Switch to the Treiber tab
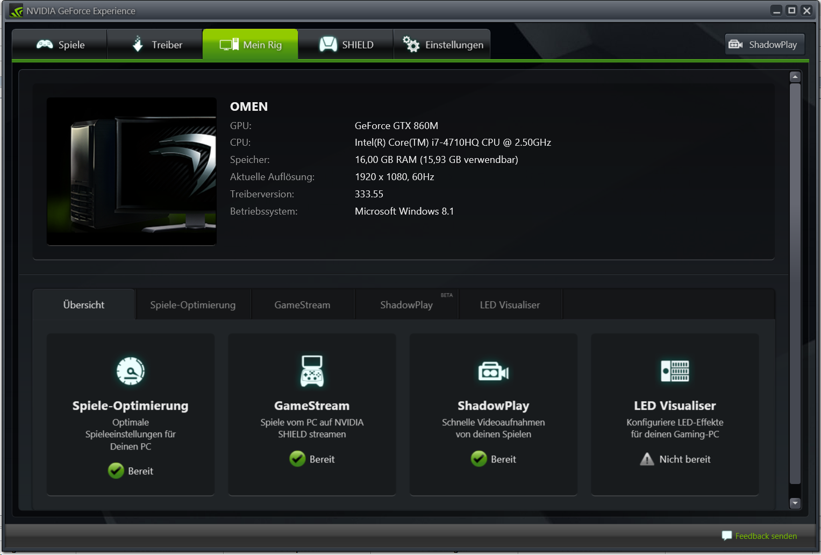This screenshot has width=821, height=555. (x=156, y=45)
